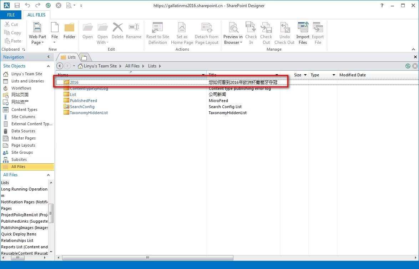Click the Undo arrow in title bar

[27, 5]
